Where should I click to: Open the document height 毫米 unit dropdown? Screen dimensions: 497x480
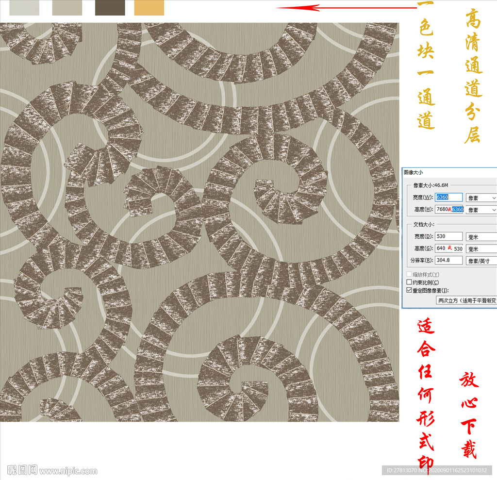(x=481, y=249)
